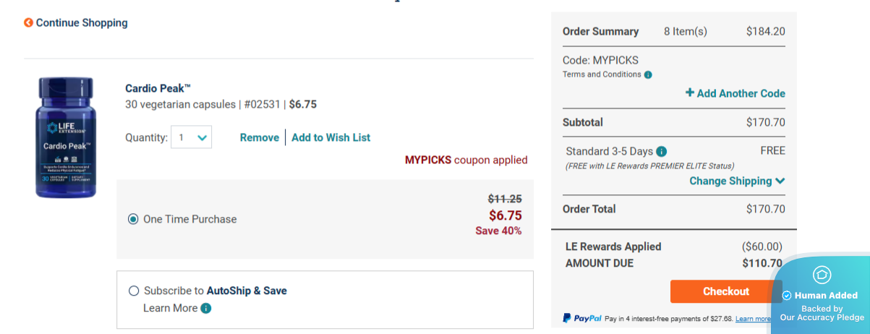Click the Cardio Peak bottle thumbnail
Viewport: 870px width, 334px height.
click(x=66, y=137)
